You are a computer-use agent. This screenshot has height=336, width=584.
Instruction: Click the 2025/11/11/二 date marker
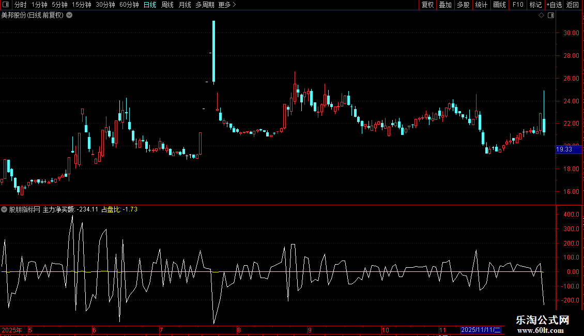tap(481, 330)
